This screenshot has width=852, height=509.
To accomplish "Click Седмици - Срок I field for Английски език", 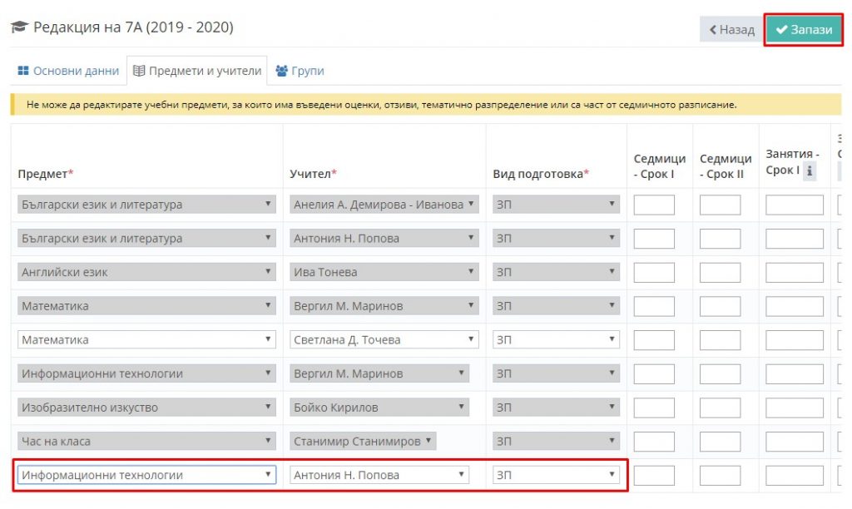I will (654, 272).
